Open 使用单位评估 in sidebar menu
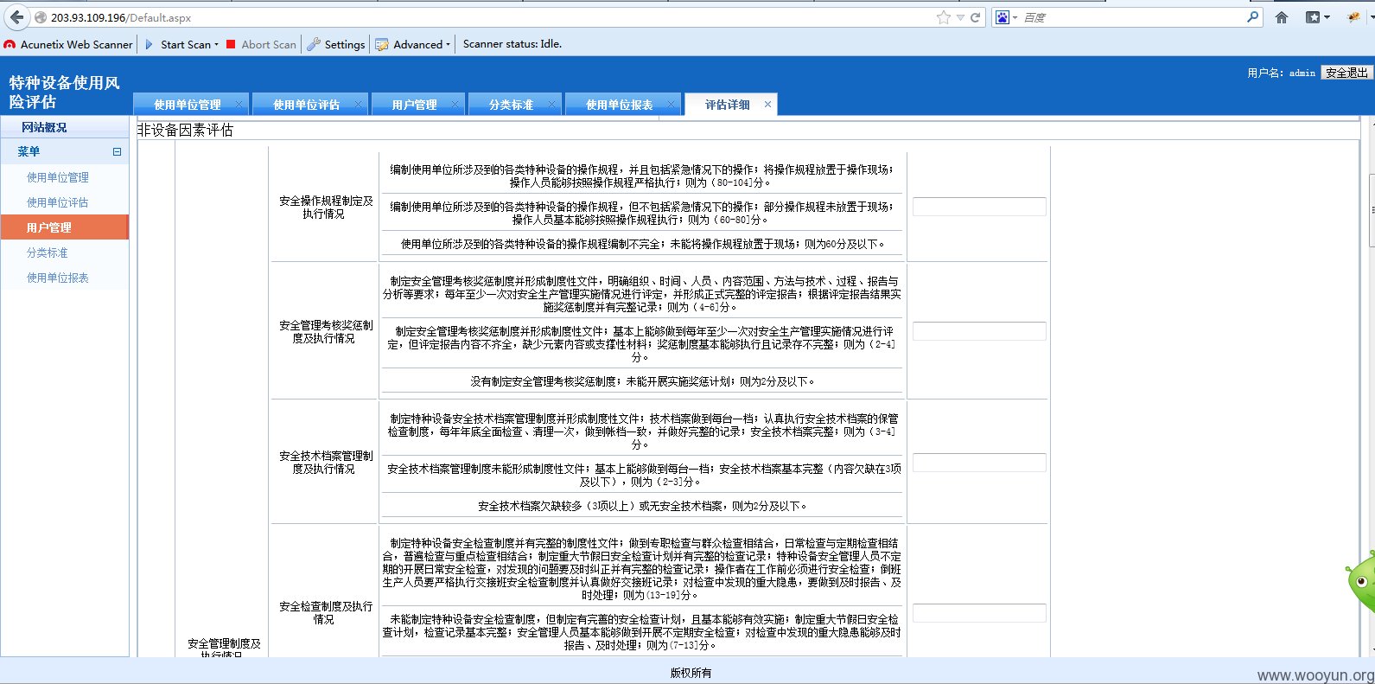Image resolution: width=1375 pixels, height=684 pixels. click(x=58, y=202)
